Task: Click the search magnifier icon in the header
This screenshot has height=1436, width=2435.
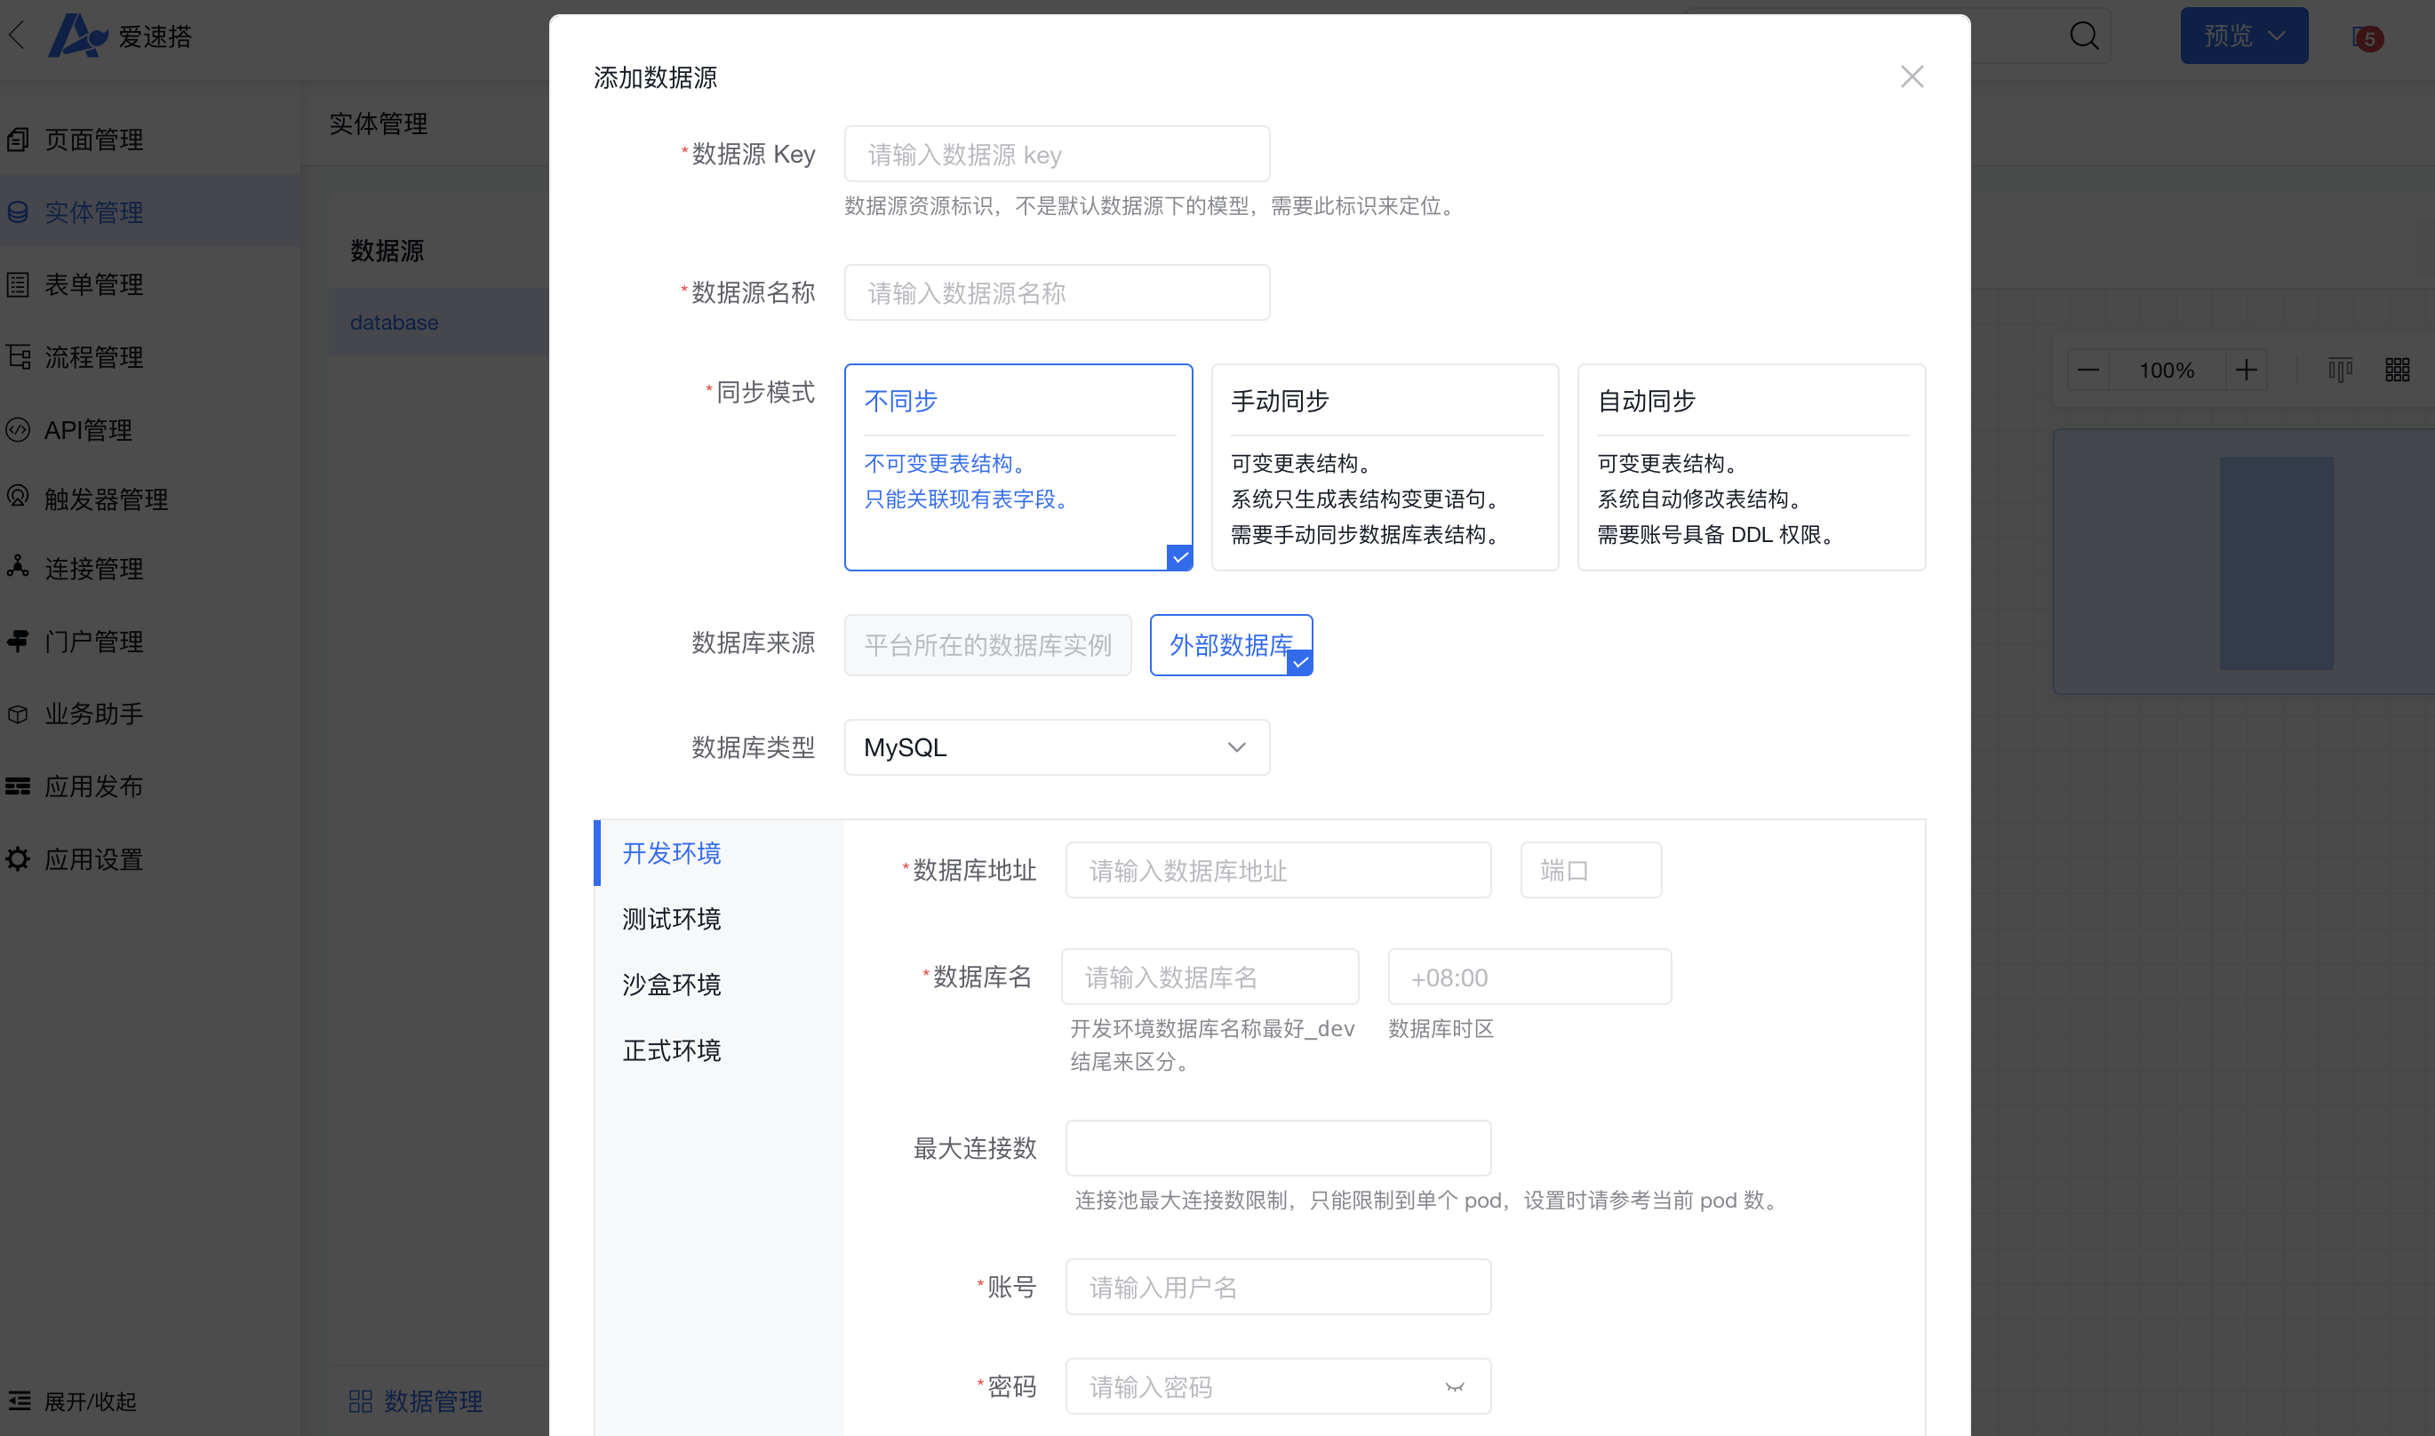Action: [2084, 36]
